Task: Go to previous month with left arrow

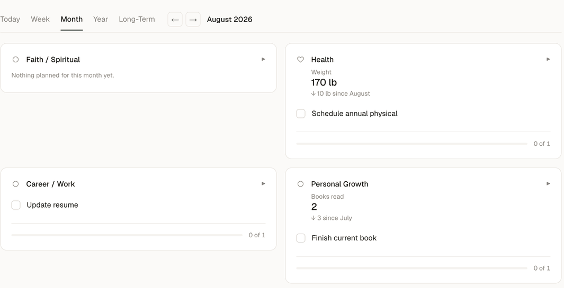Action: point(175,20)
